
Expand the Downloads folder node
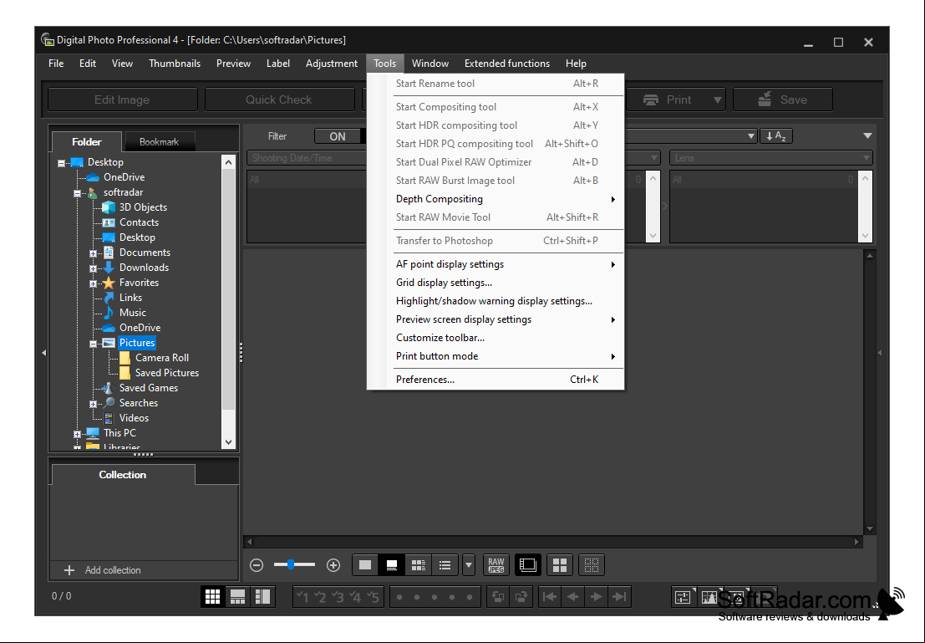[94, 268]
